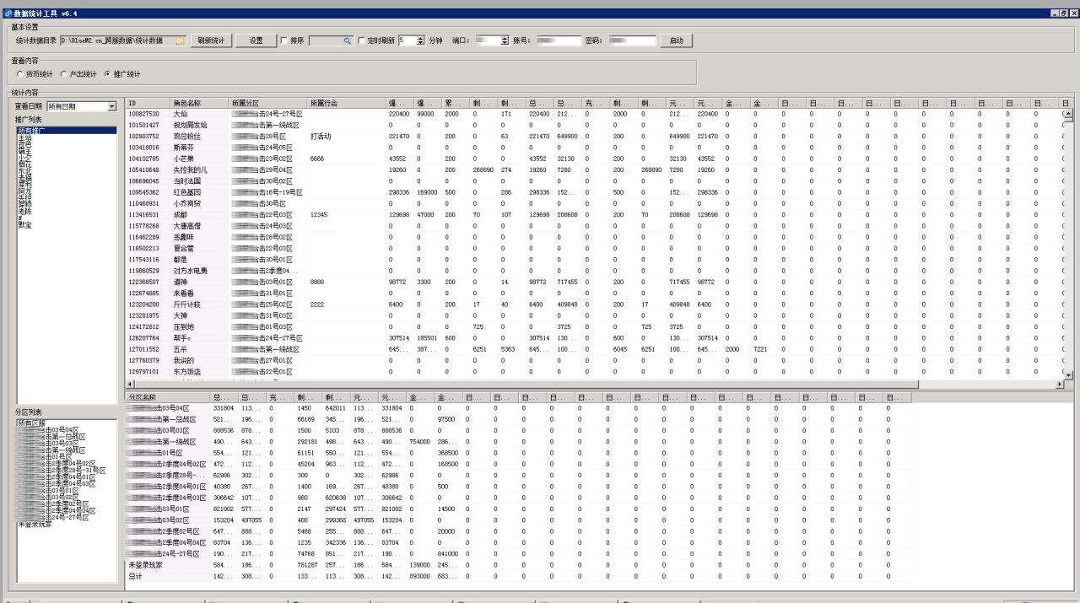Screen dimensions: 1080x603
Task: Sort table by the 角色名称 column header
Action: [x=198, y=103]
